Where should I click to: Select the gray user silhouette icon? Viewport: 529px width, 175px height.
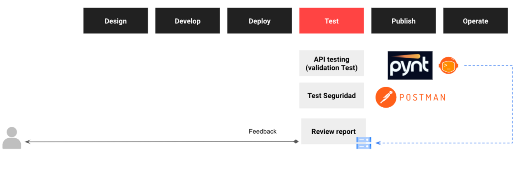12,138
